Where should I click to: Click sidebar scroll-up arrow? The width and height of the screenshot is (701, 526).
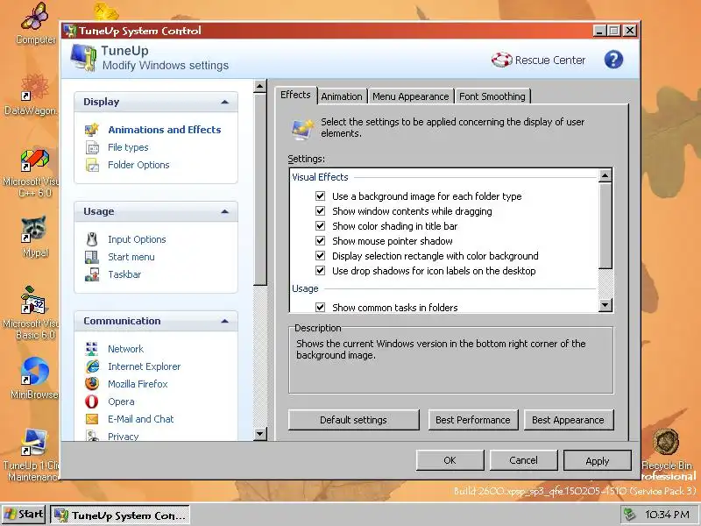(259, 86)
